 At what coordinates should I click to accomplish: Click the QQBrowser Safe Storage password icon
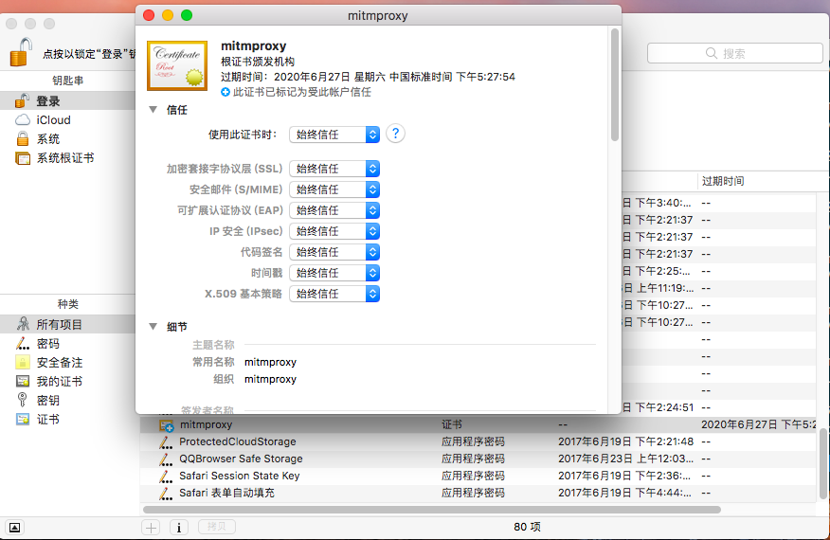click(166, 459)
